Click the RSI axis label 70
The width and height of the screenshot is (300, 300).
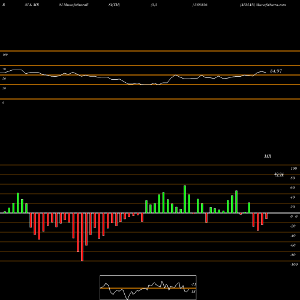(x=4, y=69)
